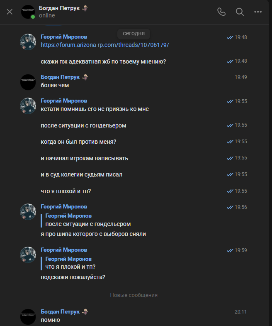Open Богдан Петрук's avatar in the chat header

click(28, 12)
